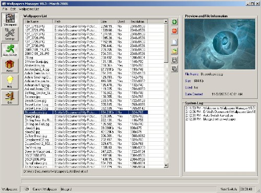Click the green add wallpaper button
Image resolution: width=261 pixels, height=193 pixels.
pyautogui.click(x=174, y=22)
